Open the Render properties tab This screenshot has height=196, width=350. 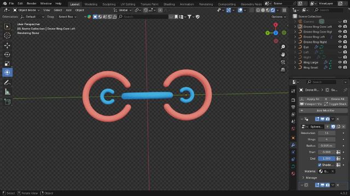pyautogui.click(x=293, y=100)
